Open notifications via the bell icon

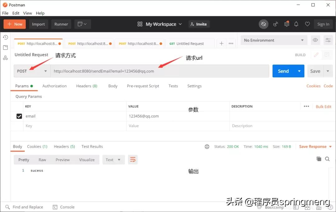[296, 24]
